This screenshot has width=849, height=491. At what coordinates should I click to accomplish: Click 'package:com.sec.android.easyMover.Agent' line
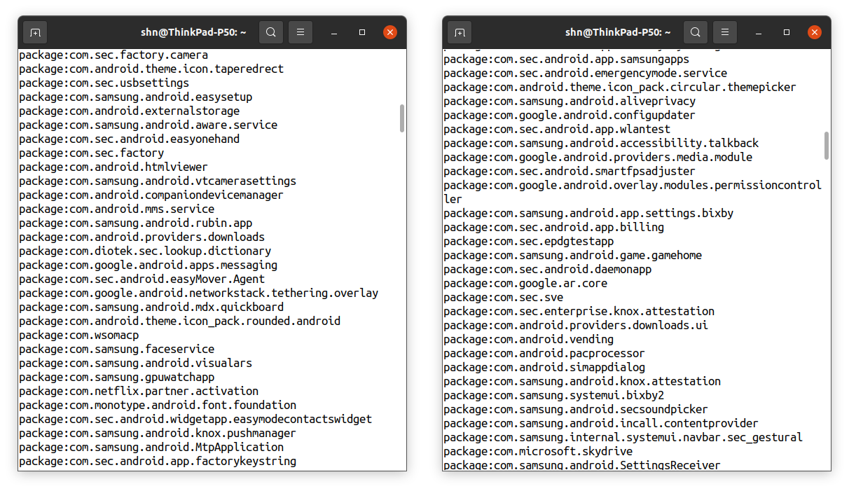click(142, 279)
